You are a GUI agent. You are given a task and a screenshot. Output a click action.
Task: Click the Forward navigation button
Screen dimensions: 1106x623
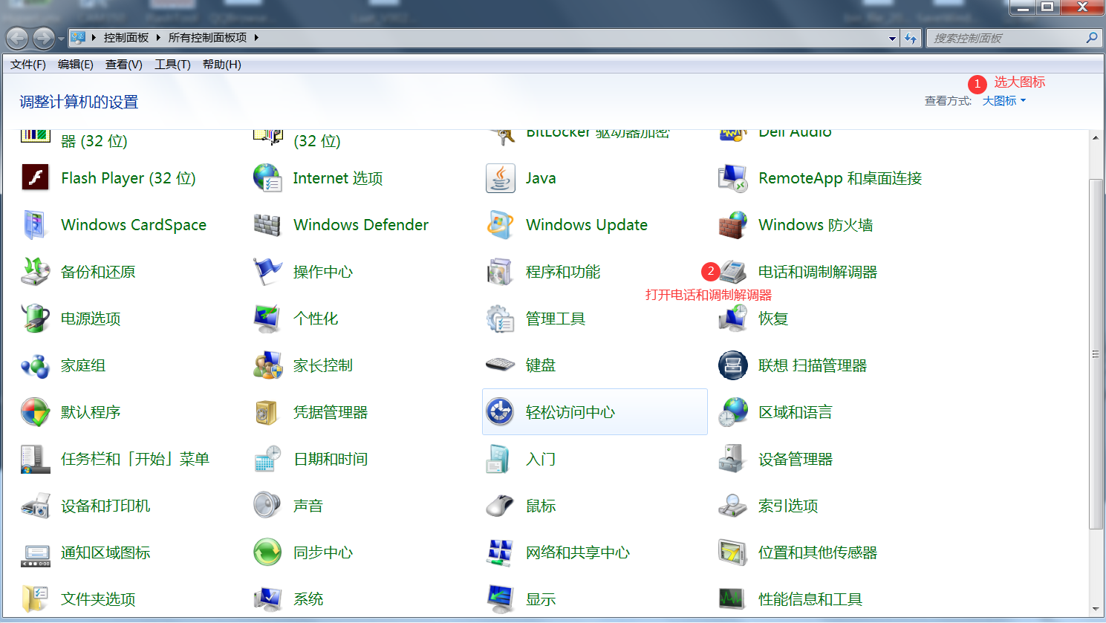click(43, 38)
